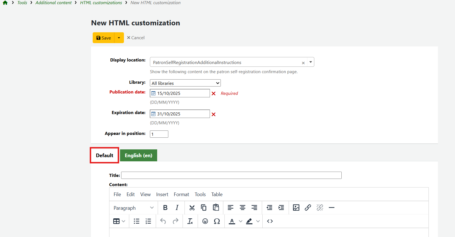The width and height of the screenshot is (455, 237).
Task: Click the Title input field
Action: coord(231,175)
